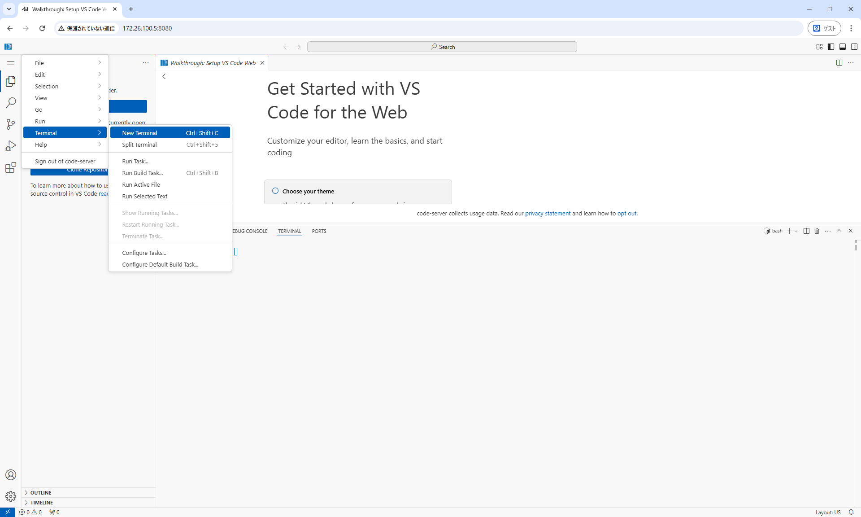Open the Accounts menu icon
The image size is (861, 517).
point(11,475)
